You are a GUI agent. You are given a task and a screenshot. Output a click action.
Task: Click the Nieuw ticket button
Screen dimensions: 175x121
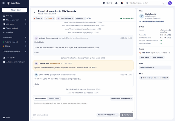pos(14,10)
